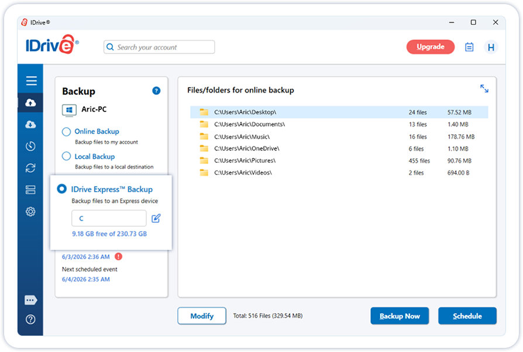This screenshot has height=352, width=523.
Task: Click the Aric-PC computer name
Action: click(x=94, y=109)
